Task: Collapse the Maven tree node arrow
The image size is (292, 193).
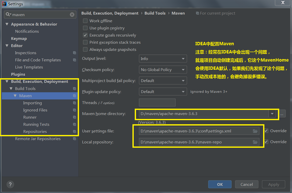Action: (15, 96)
